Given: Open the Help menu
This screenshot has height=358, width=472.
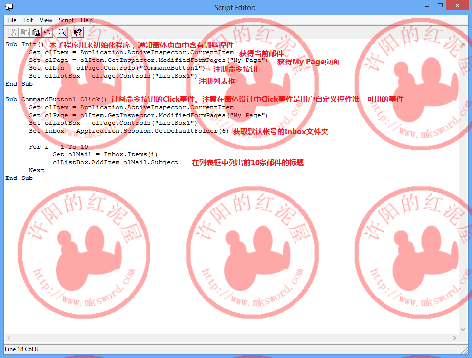Looking at the screenshot, I should [87, 20].
